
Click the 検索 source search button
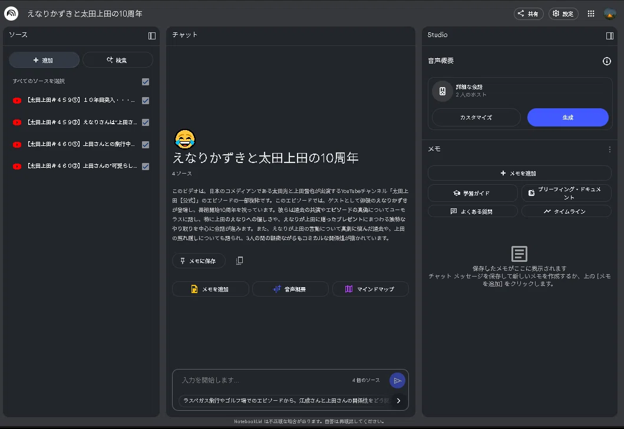click(x=117, y=60)
